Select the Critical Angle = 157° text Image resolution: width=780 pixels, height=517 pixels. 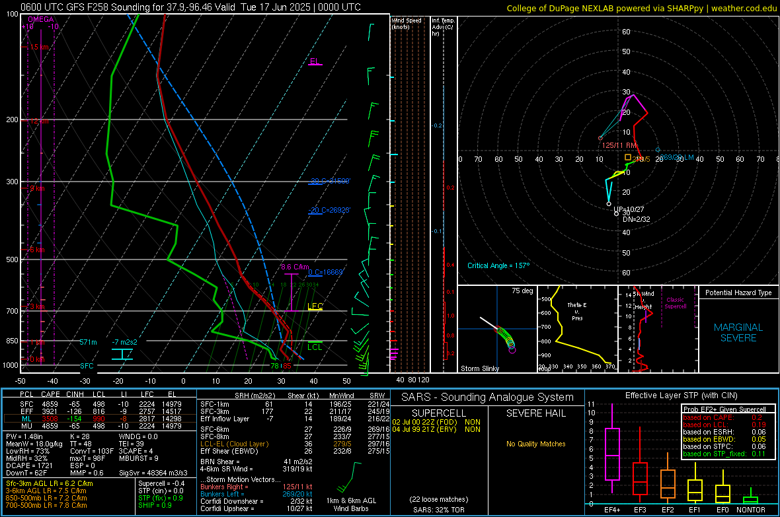(x=498, y=265)
